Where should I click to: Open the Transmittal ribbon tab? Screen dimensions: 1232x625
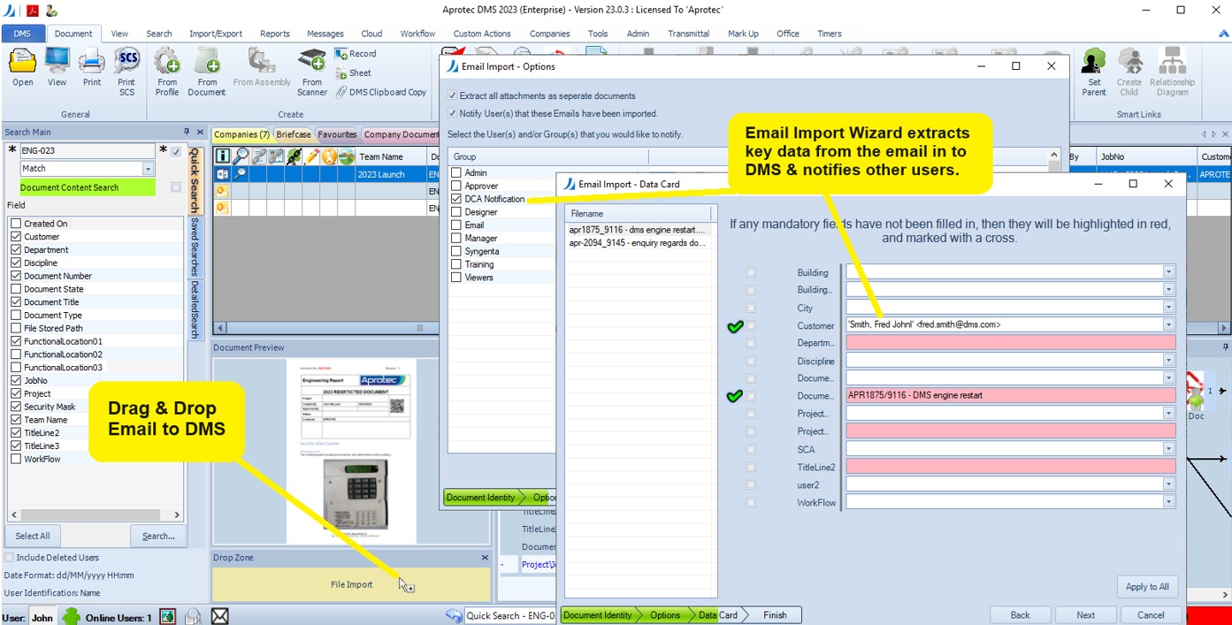[x=688, y=34]
